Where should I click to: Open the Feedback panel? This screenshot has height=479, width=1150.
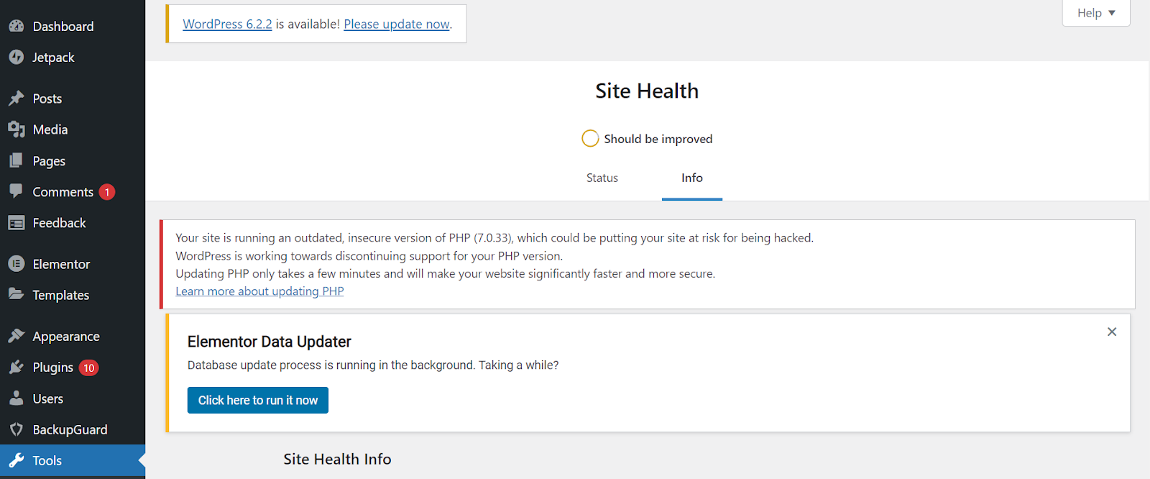pyautogui.click(x=59, y=222)
